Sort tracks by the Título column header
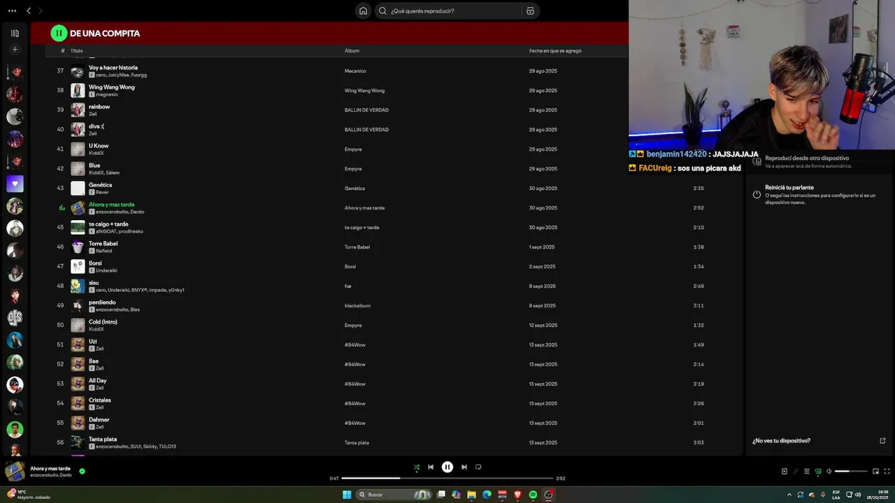Image resolution: width=895 pixels, height=503 pixels. click(x=76, y=50)
